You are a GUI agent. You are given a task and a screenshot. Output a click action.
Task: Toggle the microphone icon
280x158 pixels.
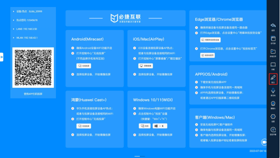coord(273,92)
